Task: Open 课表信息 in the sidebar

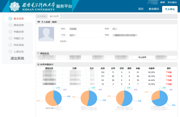Action: point(19,25)
